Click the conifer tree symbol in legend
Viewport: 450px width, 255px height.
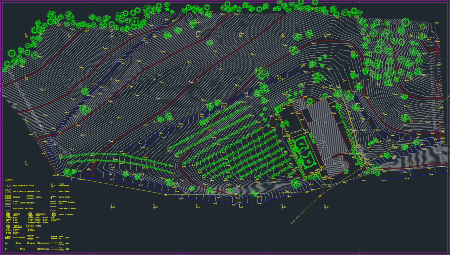click(53, 214)
